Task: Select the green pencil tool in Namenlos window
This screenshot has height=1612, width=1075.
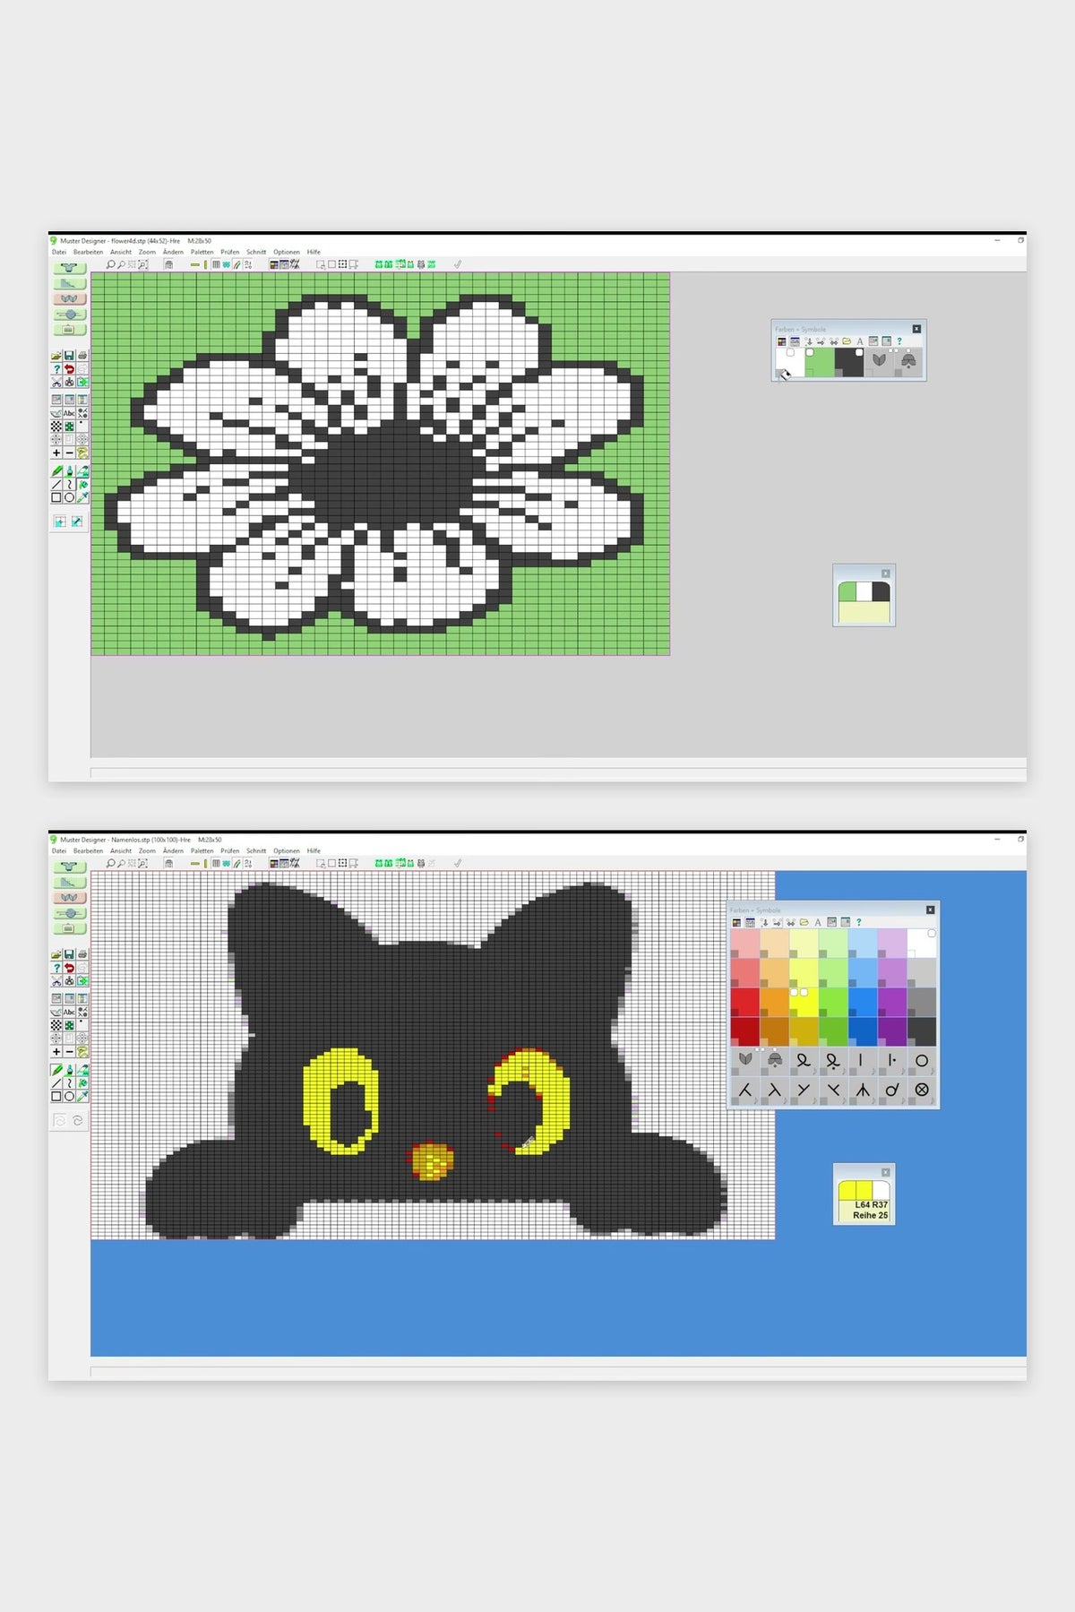Action: 56,1070
